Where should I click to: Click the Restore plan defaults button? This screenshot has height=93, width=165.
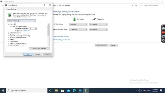[x=39, y=49]
